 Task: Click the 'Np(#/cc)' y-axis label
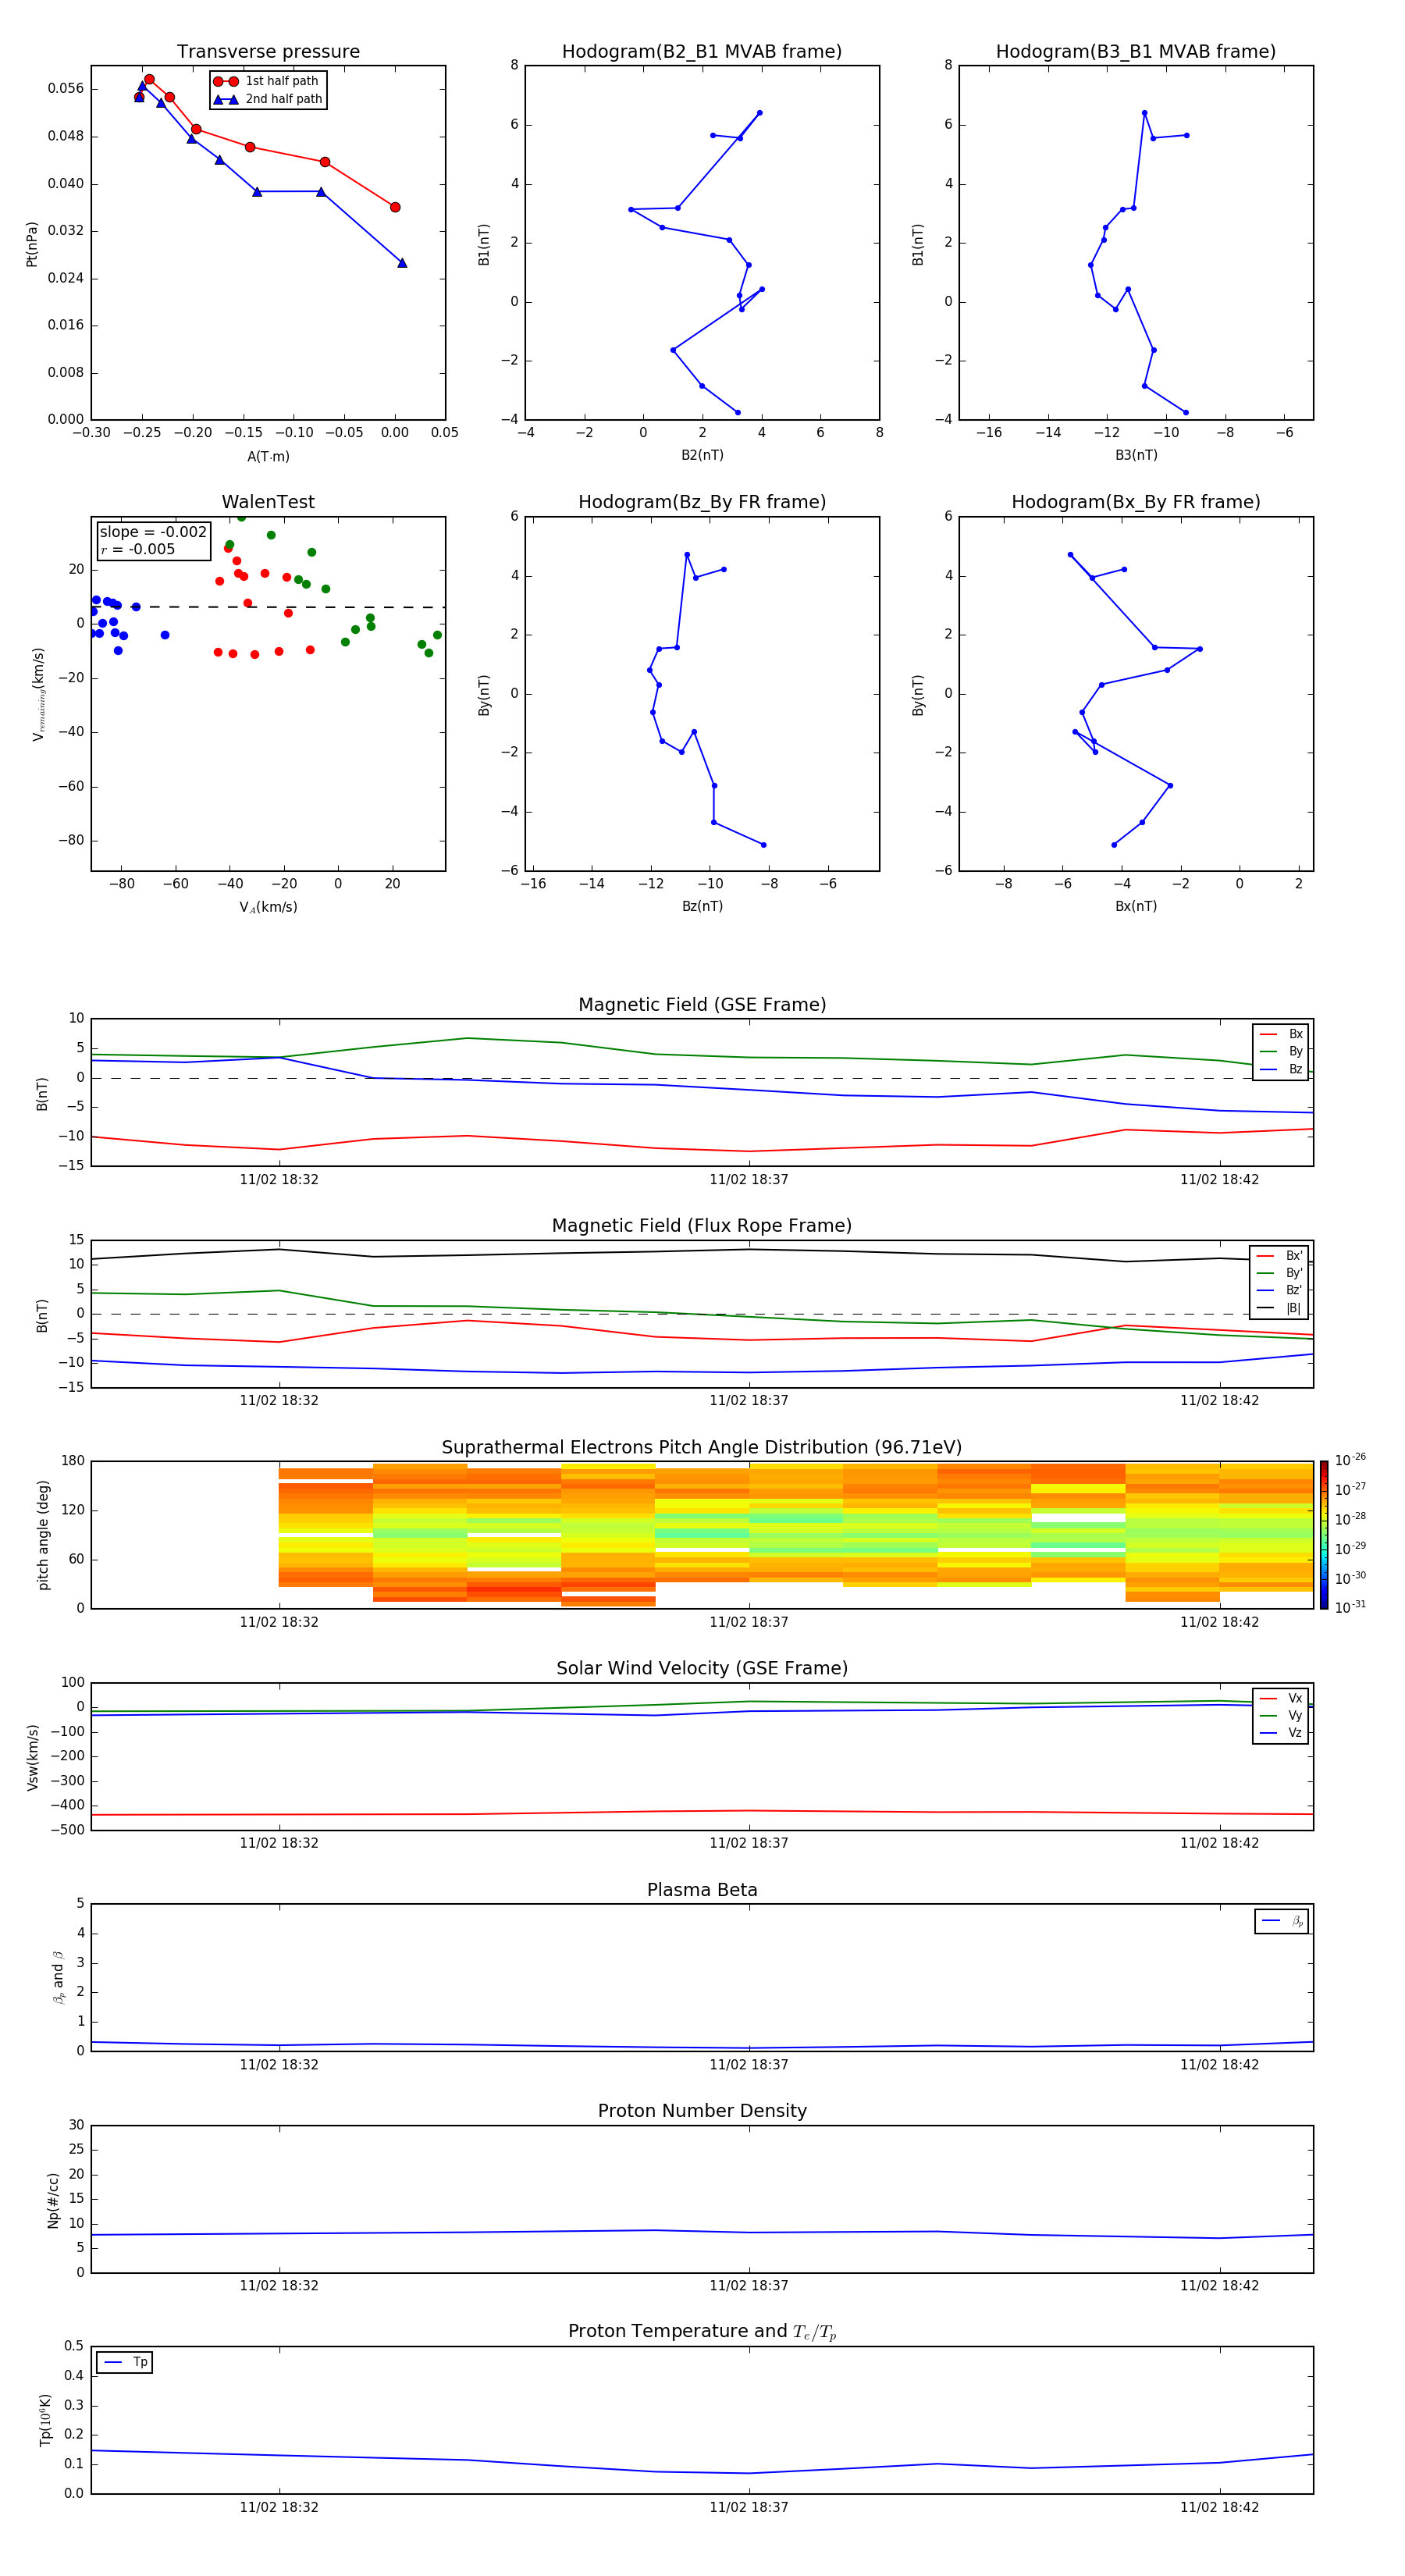tap(53, 2200)
